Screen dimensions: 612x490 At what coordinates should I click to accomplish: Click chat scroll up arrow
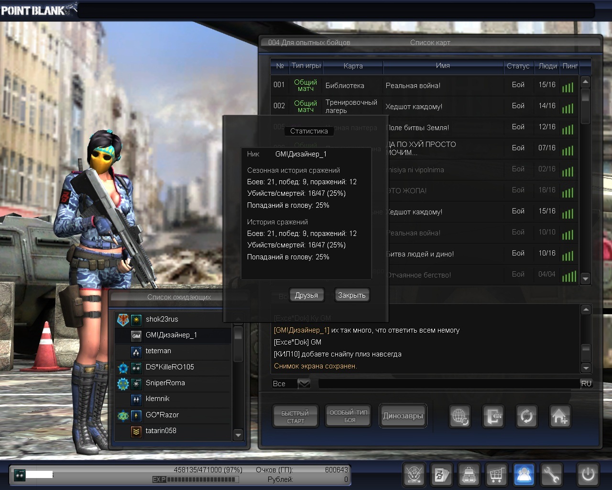click(586, 310)
